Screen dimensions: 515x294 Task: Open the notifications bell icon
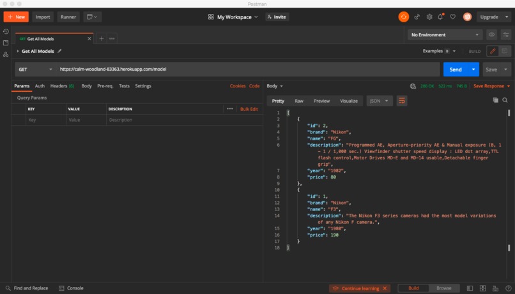point(440,17)
